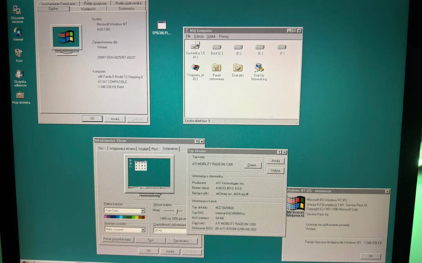The image size is (422, 263).
Task: Select the (F:) drive icon
Action: pyautogui.click(x=282, y=49)
